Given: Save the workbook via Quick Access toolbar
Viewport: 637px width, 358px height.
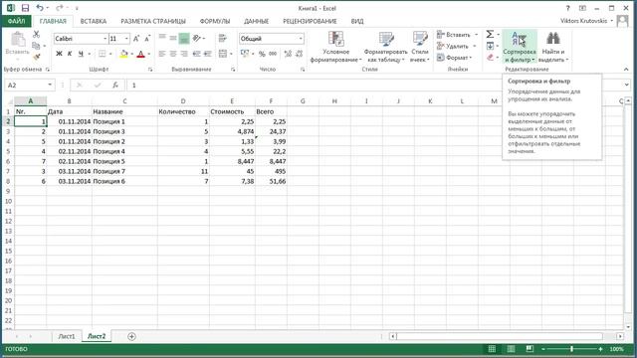Looking at the screenshot, I should (25, 8).
